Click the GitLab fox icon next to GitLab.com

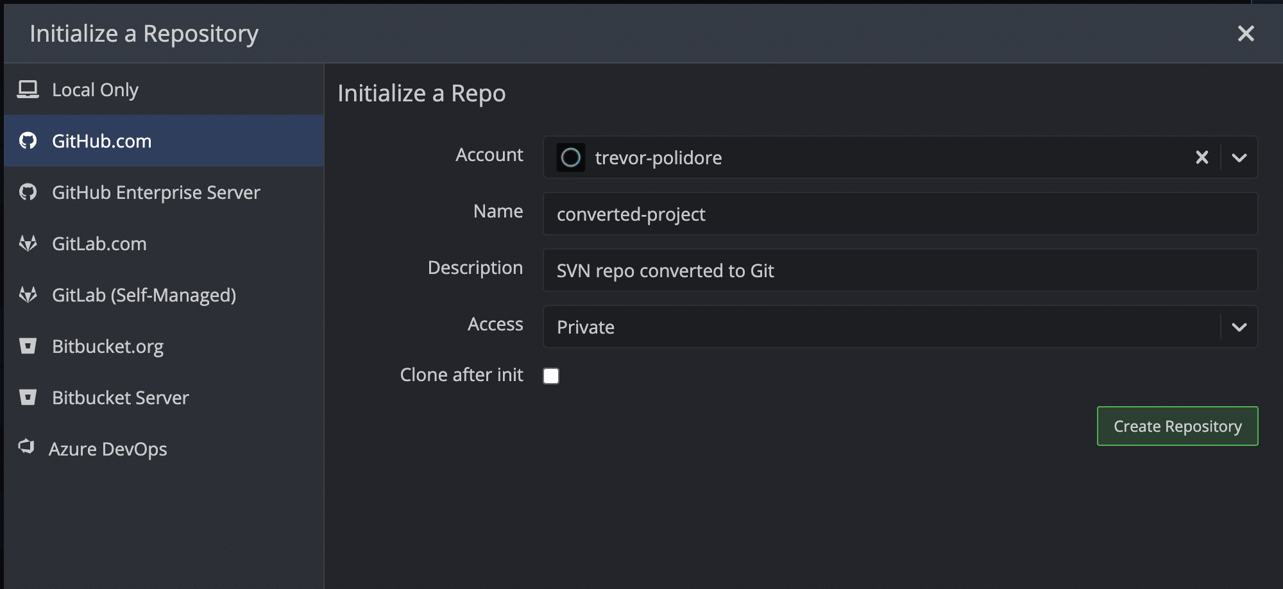28,243
